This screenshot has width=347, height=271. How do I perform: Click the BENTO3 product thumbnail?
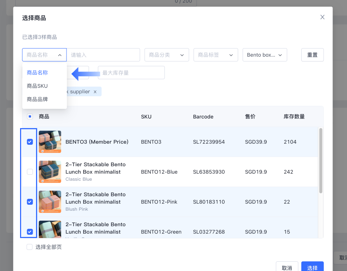click(50, 142)
